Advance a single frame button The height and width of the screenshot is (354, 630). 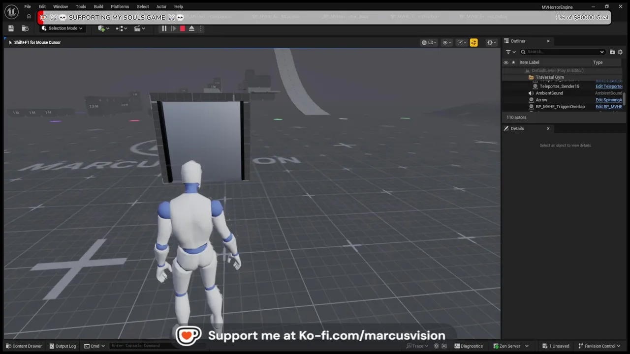click(x=173, y=29)
